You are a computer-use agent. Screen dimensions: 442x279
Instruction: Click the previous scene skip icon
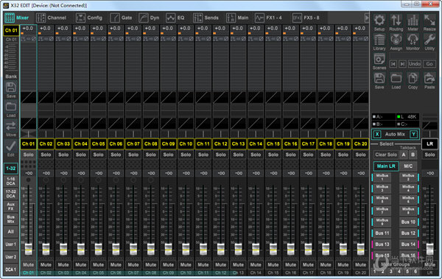(x=393, y=64)
